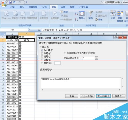Click the Text to Columns icon

click(x=113, y=13)
